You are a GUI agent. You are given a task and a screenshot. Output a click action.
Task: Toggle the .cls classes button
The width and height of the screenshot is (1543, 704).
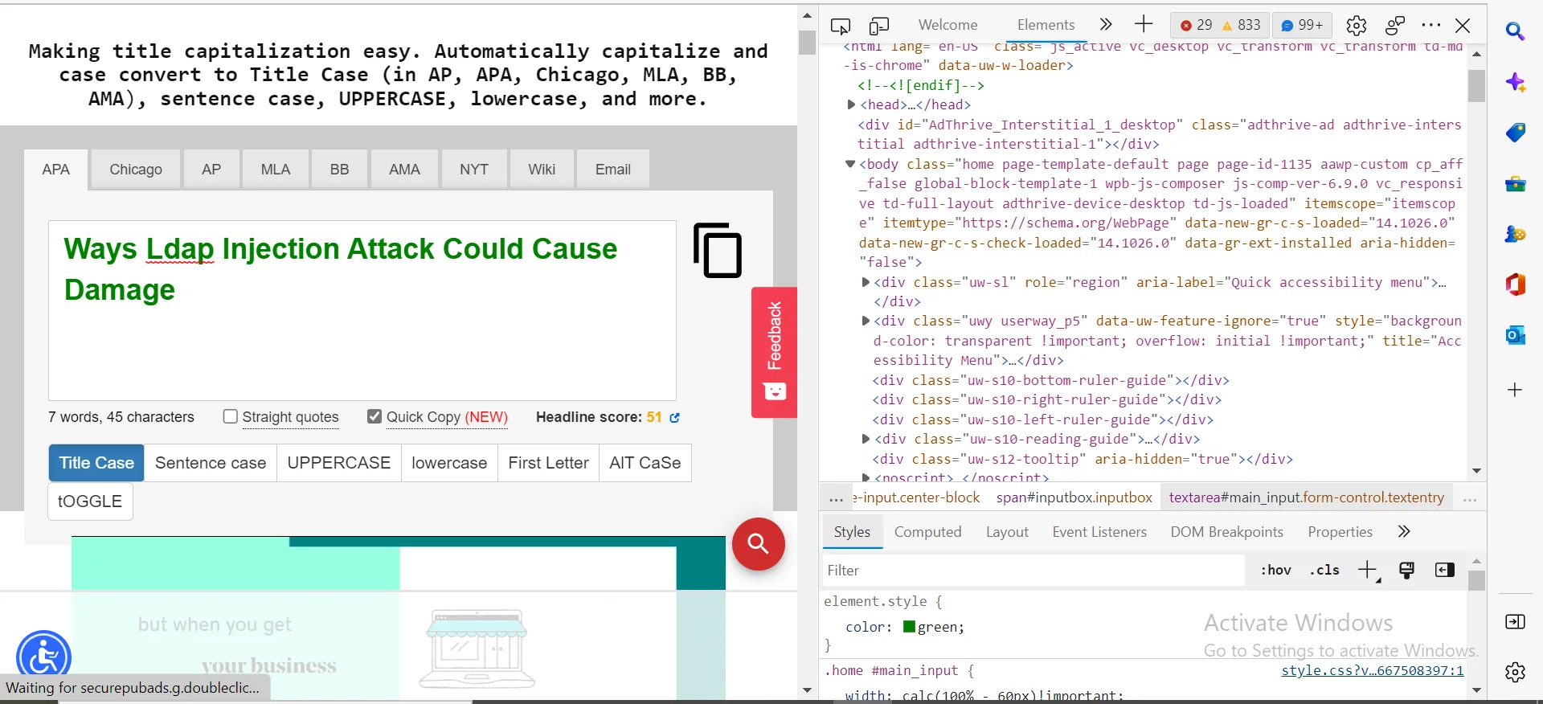[x=1324, y=570]
